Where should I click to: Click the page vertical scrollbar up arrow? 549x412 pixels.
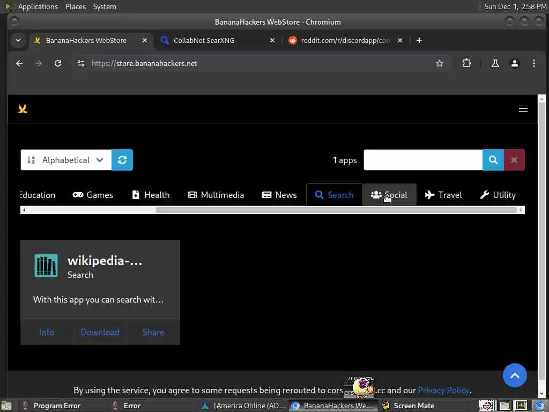[541, 99]
